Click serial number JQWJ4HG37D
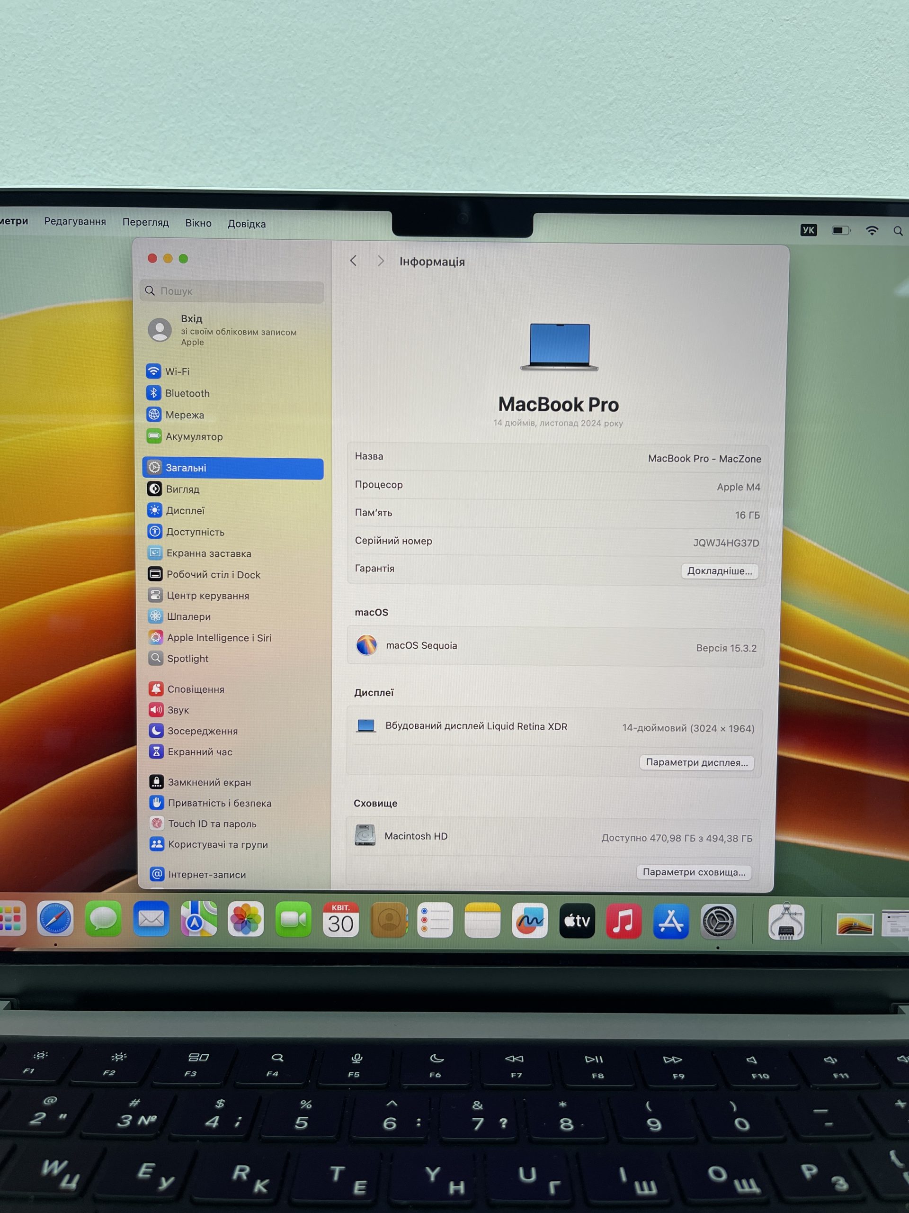The height and width of the screenshot is (1213, 909). tap(726, 543)
